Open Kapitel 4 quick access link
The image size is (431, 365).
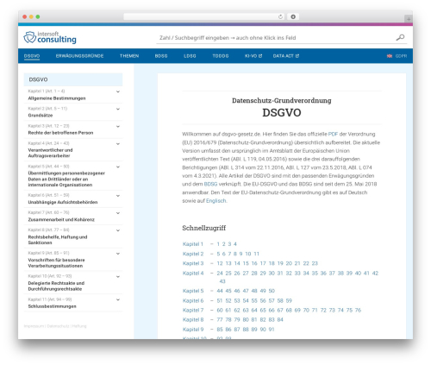[193, 274]
